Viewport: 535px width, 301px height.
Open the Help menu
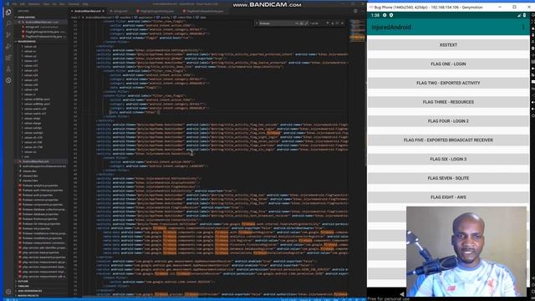coord(85,4)
